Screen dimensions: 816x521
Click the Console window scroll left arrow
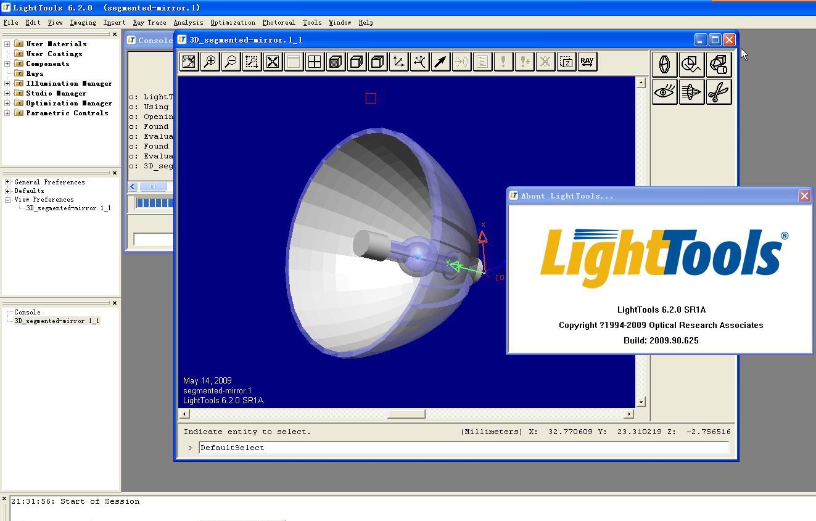pos(133,186)
